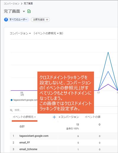118x153 pixels.
Task: Click the green report verified icon
Action: [x=29, y=11]
